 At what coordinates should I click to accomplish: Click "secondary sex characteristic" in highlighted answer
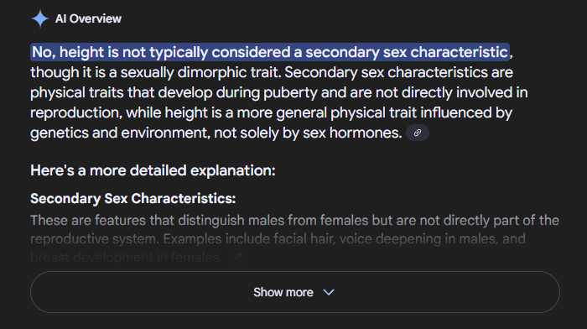(x=407, y=52)
